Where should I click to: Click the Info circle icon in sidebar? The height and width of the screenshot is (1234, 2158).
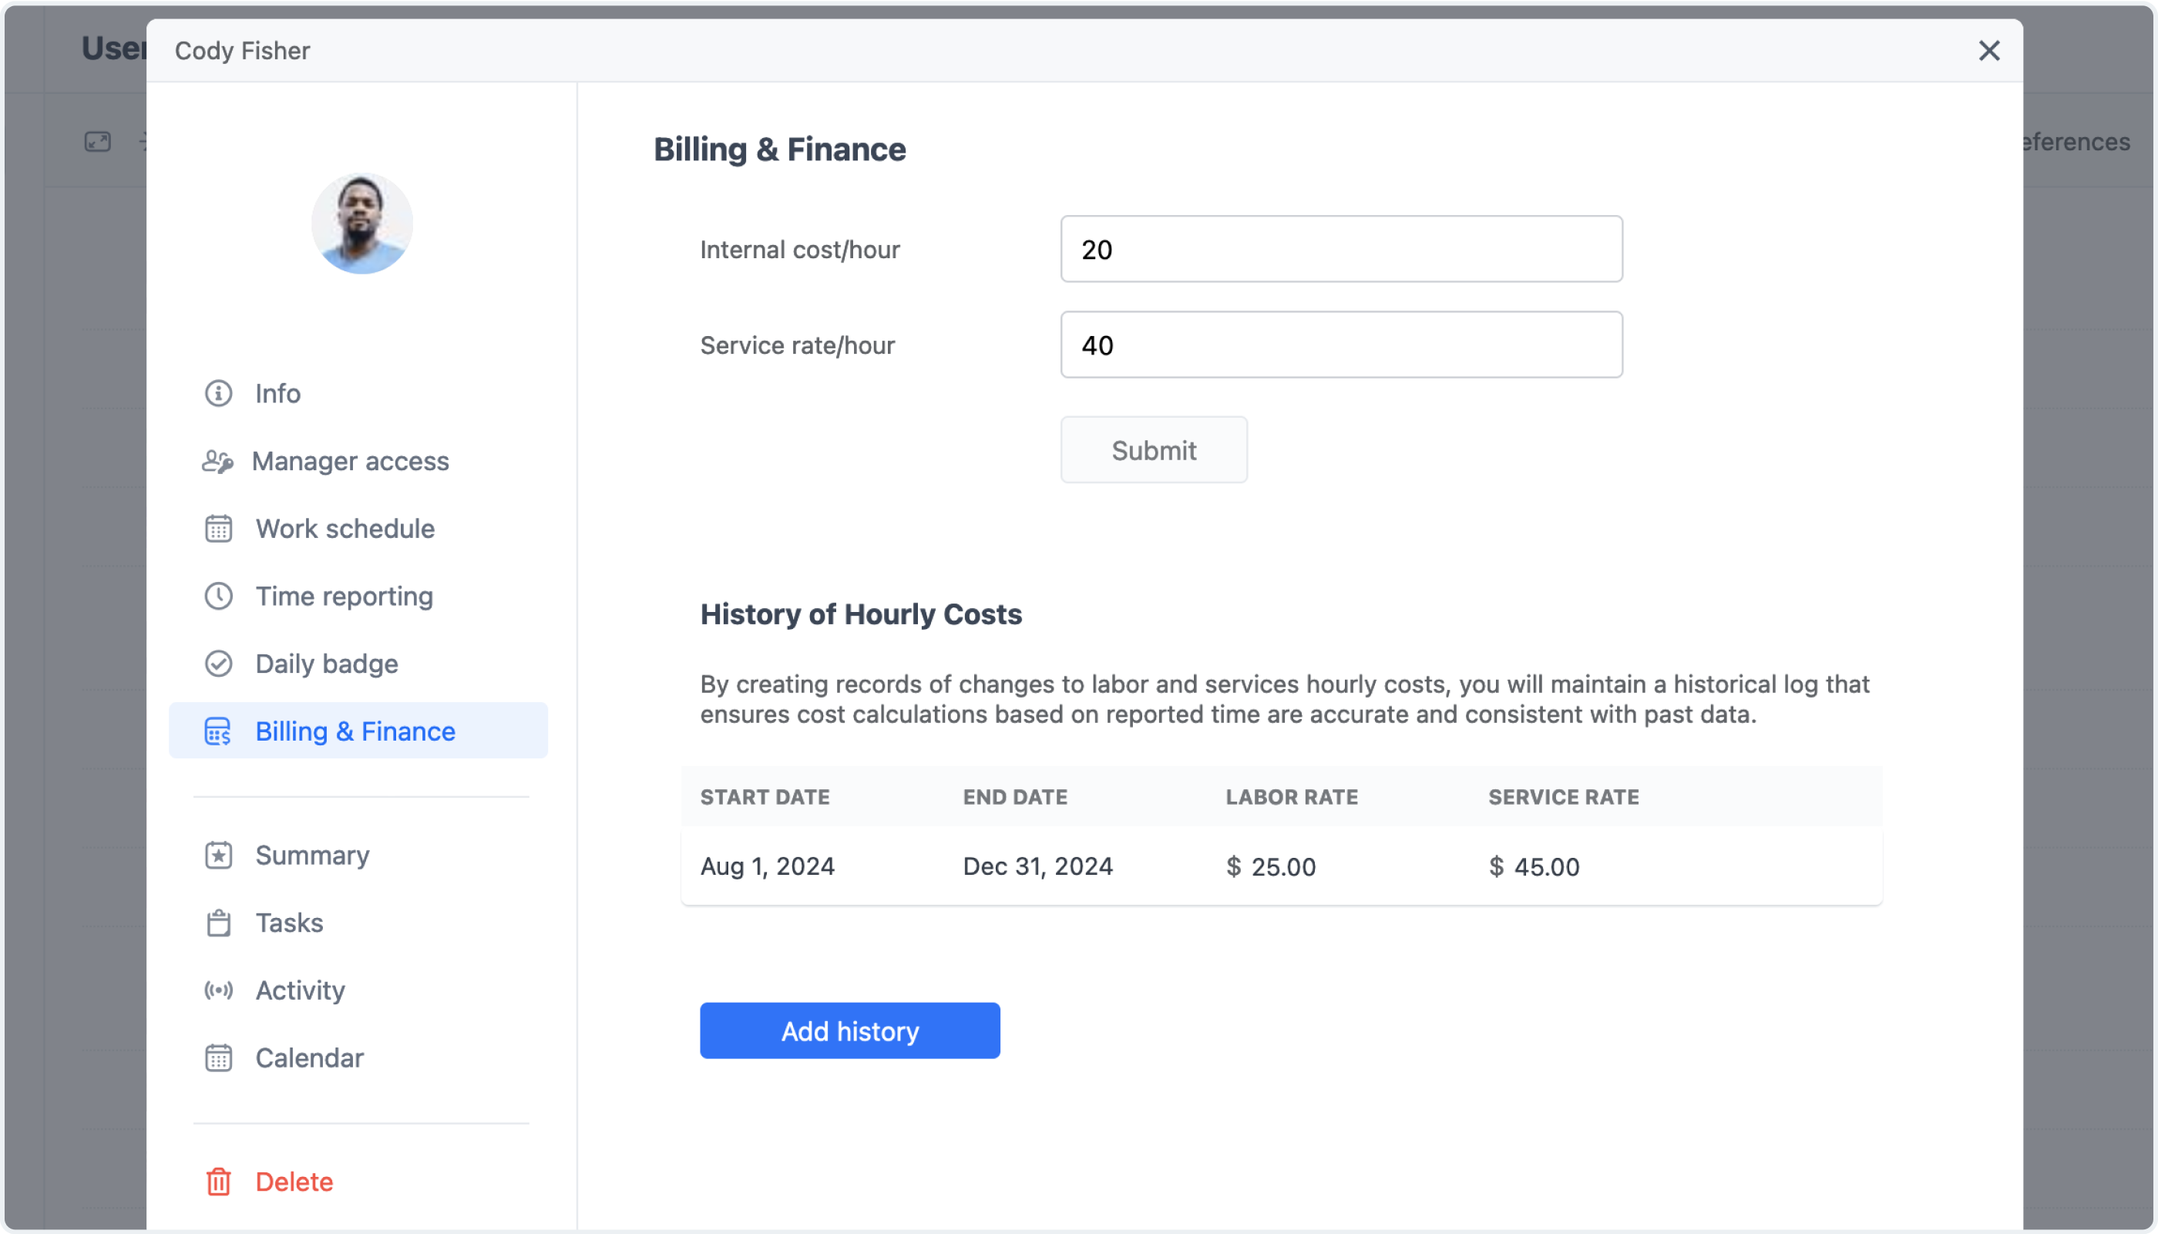click(219, 393)
